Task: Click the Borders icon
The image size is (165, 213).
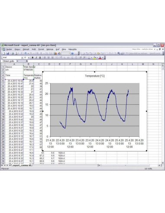Action: click(89, 58)
